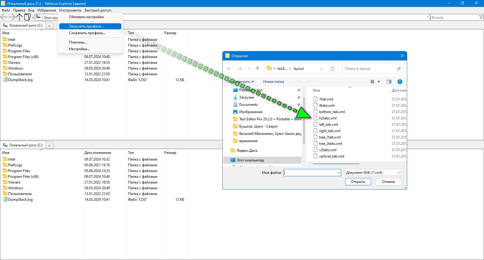Open the Правка menu
This screenshot has width=484, height=260.
(19, 10)
